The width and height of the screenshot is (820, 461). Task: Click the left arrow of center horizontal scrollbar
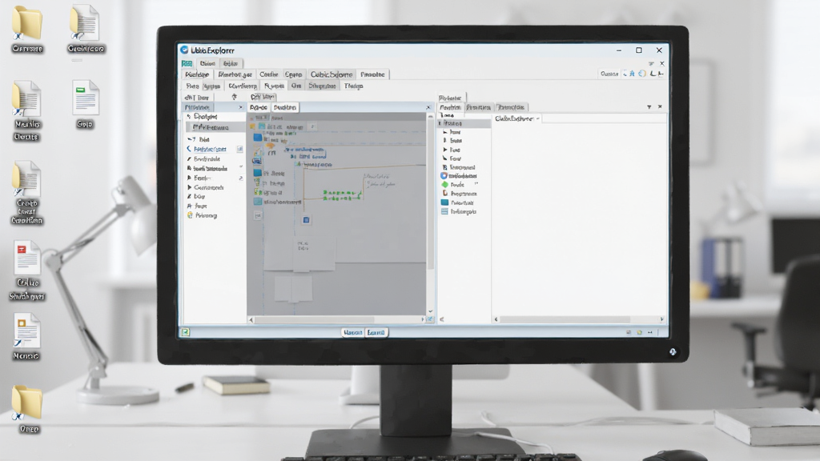point(251,319)
